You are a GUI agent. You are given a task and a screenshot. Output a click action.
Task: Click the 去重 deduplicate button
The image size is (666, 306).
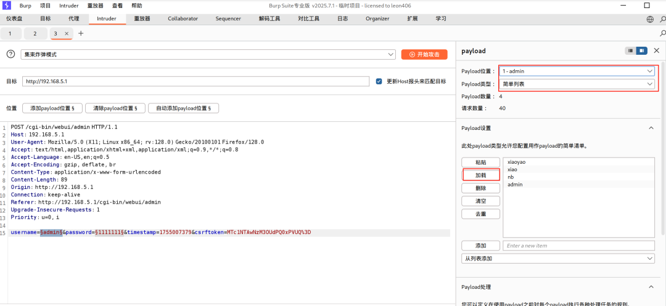coord(480,214)
